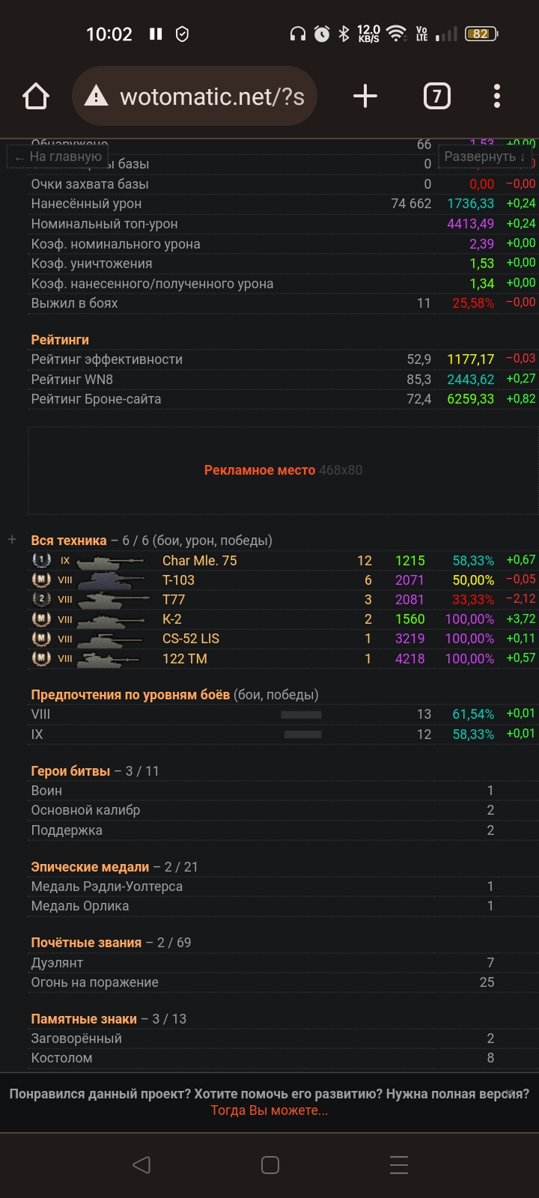539x1198 pixels.
Task: Click the Char Mle. 75 tank icon
Action: tap(110, 561)
